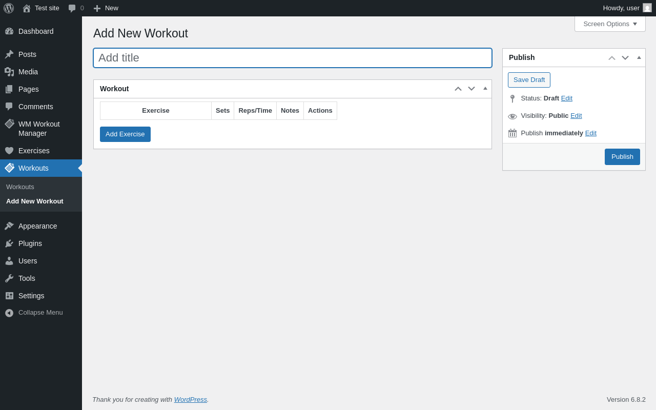Click the Appearance paintbrush icon
The width and height of the screenshot is (656, 410).
(x=9, y=226)
